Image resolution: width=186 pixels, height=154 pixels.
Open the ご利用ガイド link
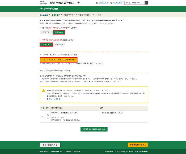[x=104, y=3]
